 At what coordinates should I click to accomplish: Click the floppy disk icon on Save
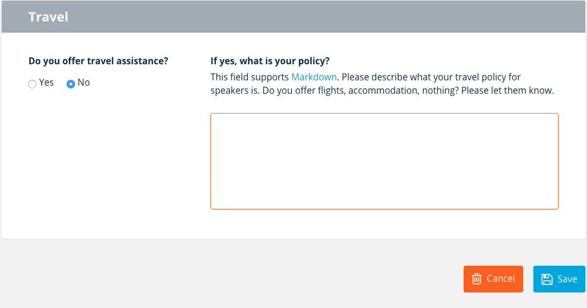547,279
